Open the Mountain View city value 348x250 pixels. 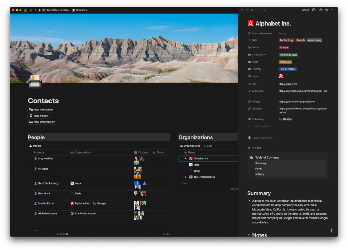(x=288, y=55)
